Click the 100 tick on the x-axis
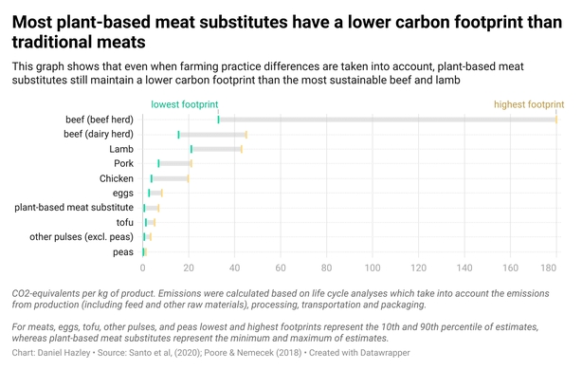 [x=373, y=268]
